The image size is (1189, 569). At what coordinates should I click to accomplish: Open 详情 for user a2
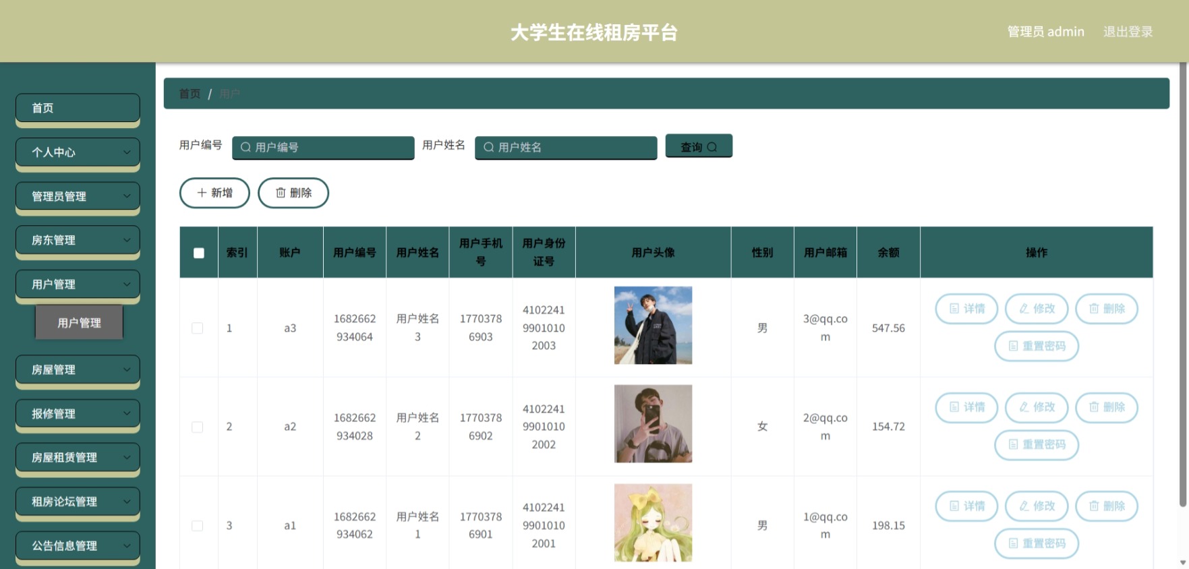(x=966, y=407)
